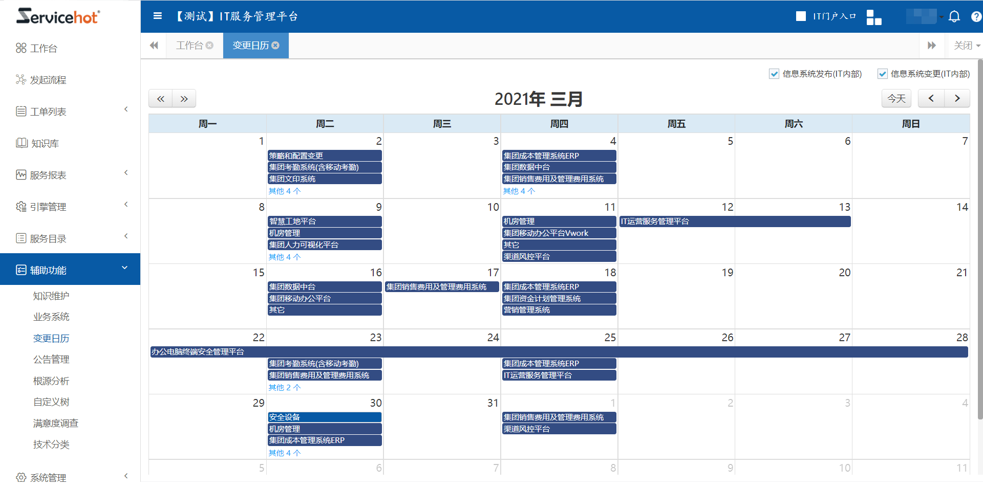Select the 知识库 sidebar icon
The image size is (983, 488).
20,143
